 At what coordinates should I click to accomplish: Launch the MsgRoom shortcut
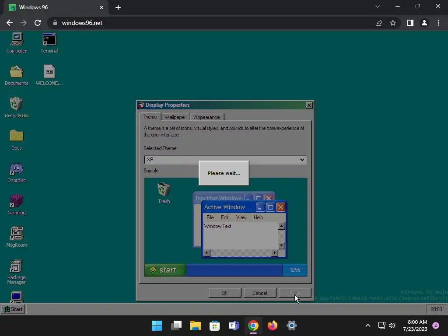(17, 237)
